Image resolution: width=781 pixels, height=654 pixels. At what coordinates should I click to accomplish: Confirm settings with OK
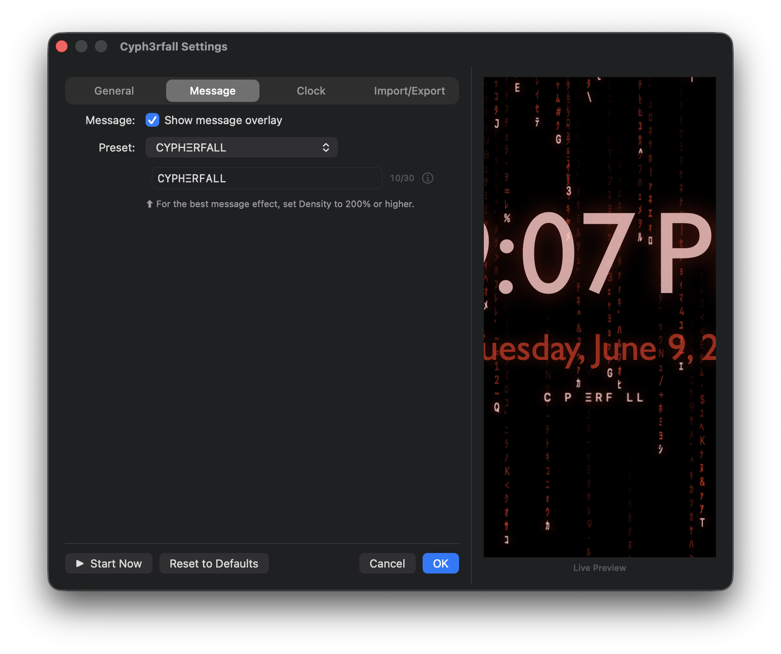click(x=441, y=563)
